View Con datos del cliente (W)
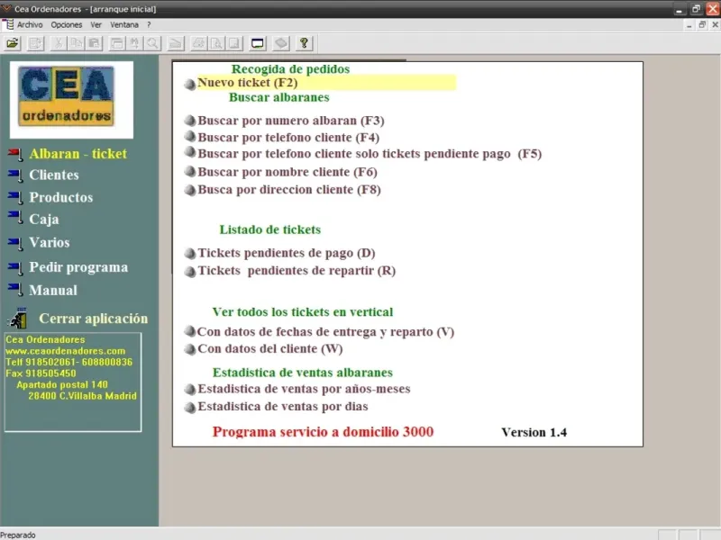Viewport: 721px width, 540px height. tap(270, 349)
